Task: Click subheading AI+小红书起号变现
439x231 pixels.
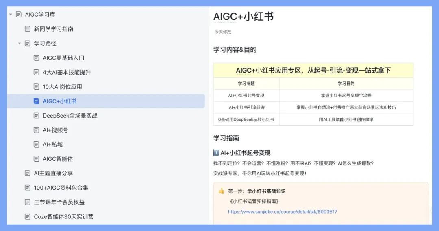Action: point(245,153)
